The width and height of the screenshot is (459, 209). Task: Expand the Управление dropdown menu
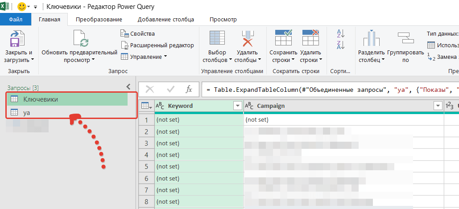144,57
